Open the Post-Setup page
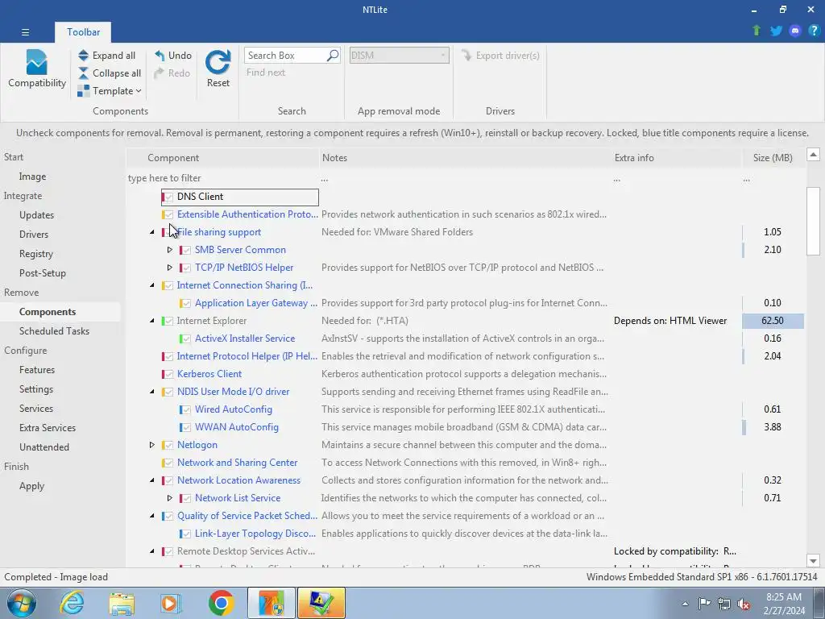 coord(43,273)
